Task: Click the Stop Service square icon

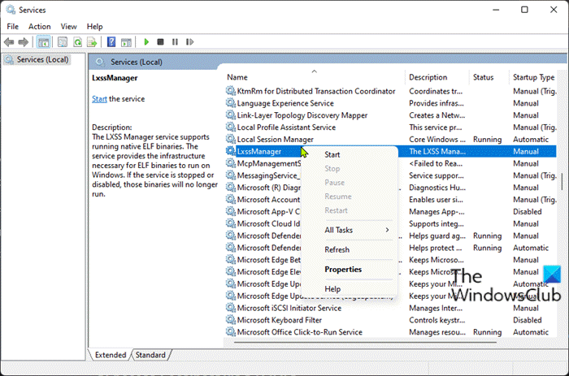Action: tap(161, 41)
